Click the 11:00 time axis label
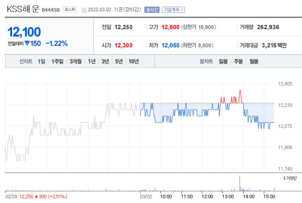 point(187,196)
